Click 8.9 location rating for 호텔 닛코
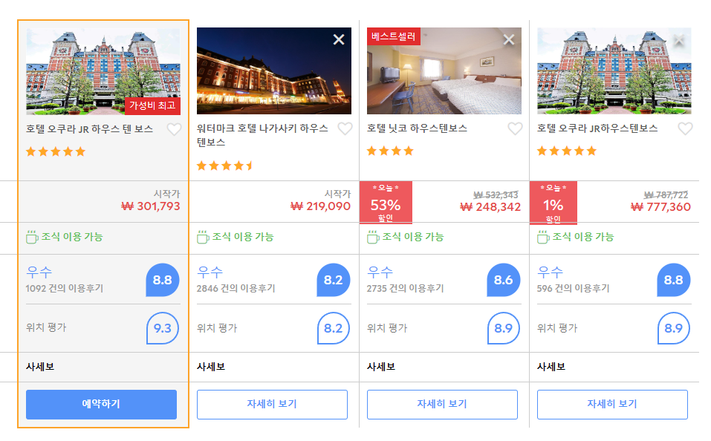 click(503, 328)
